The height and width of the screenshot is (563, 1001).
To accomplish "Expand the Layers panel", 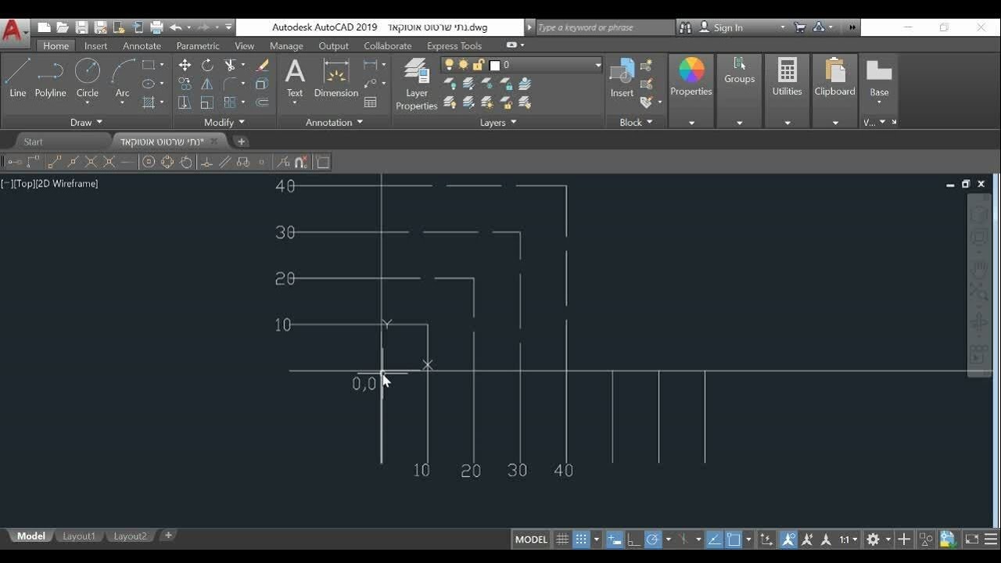I will click(498, 122).
